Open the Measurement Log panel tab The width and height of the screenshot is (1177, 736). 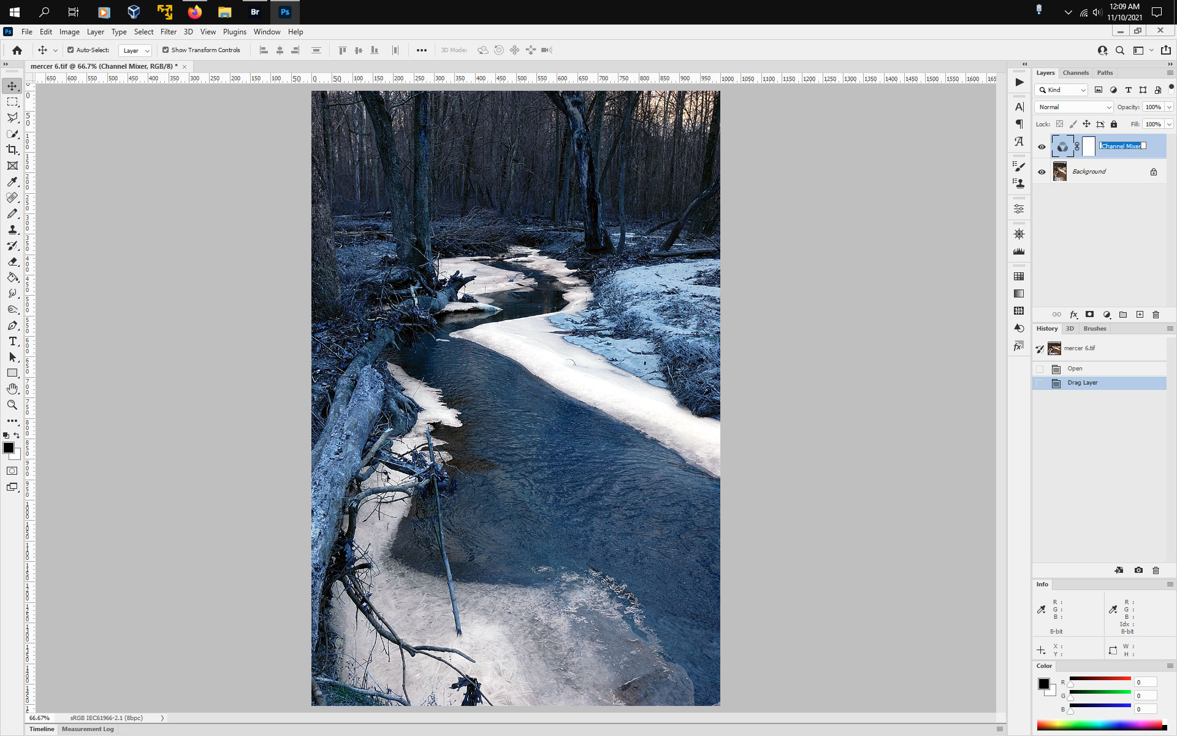point(88,729)
